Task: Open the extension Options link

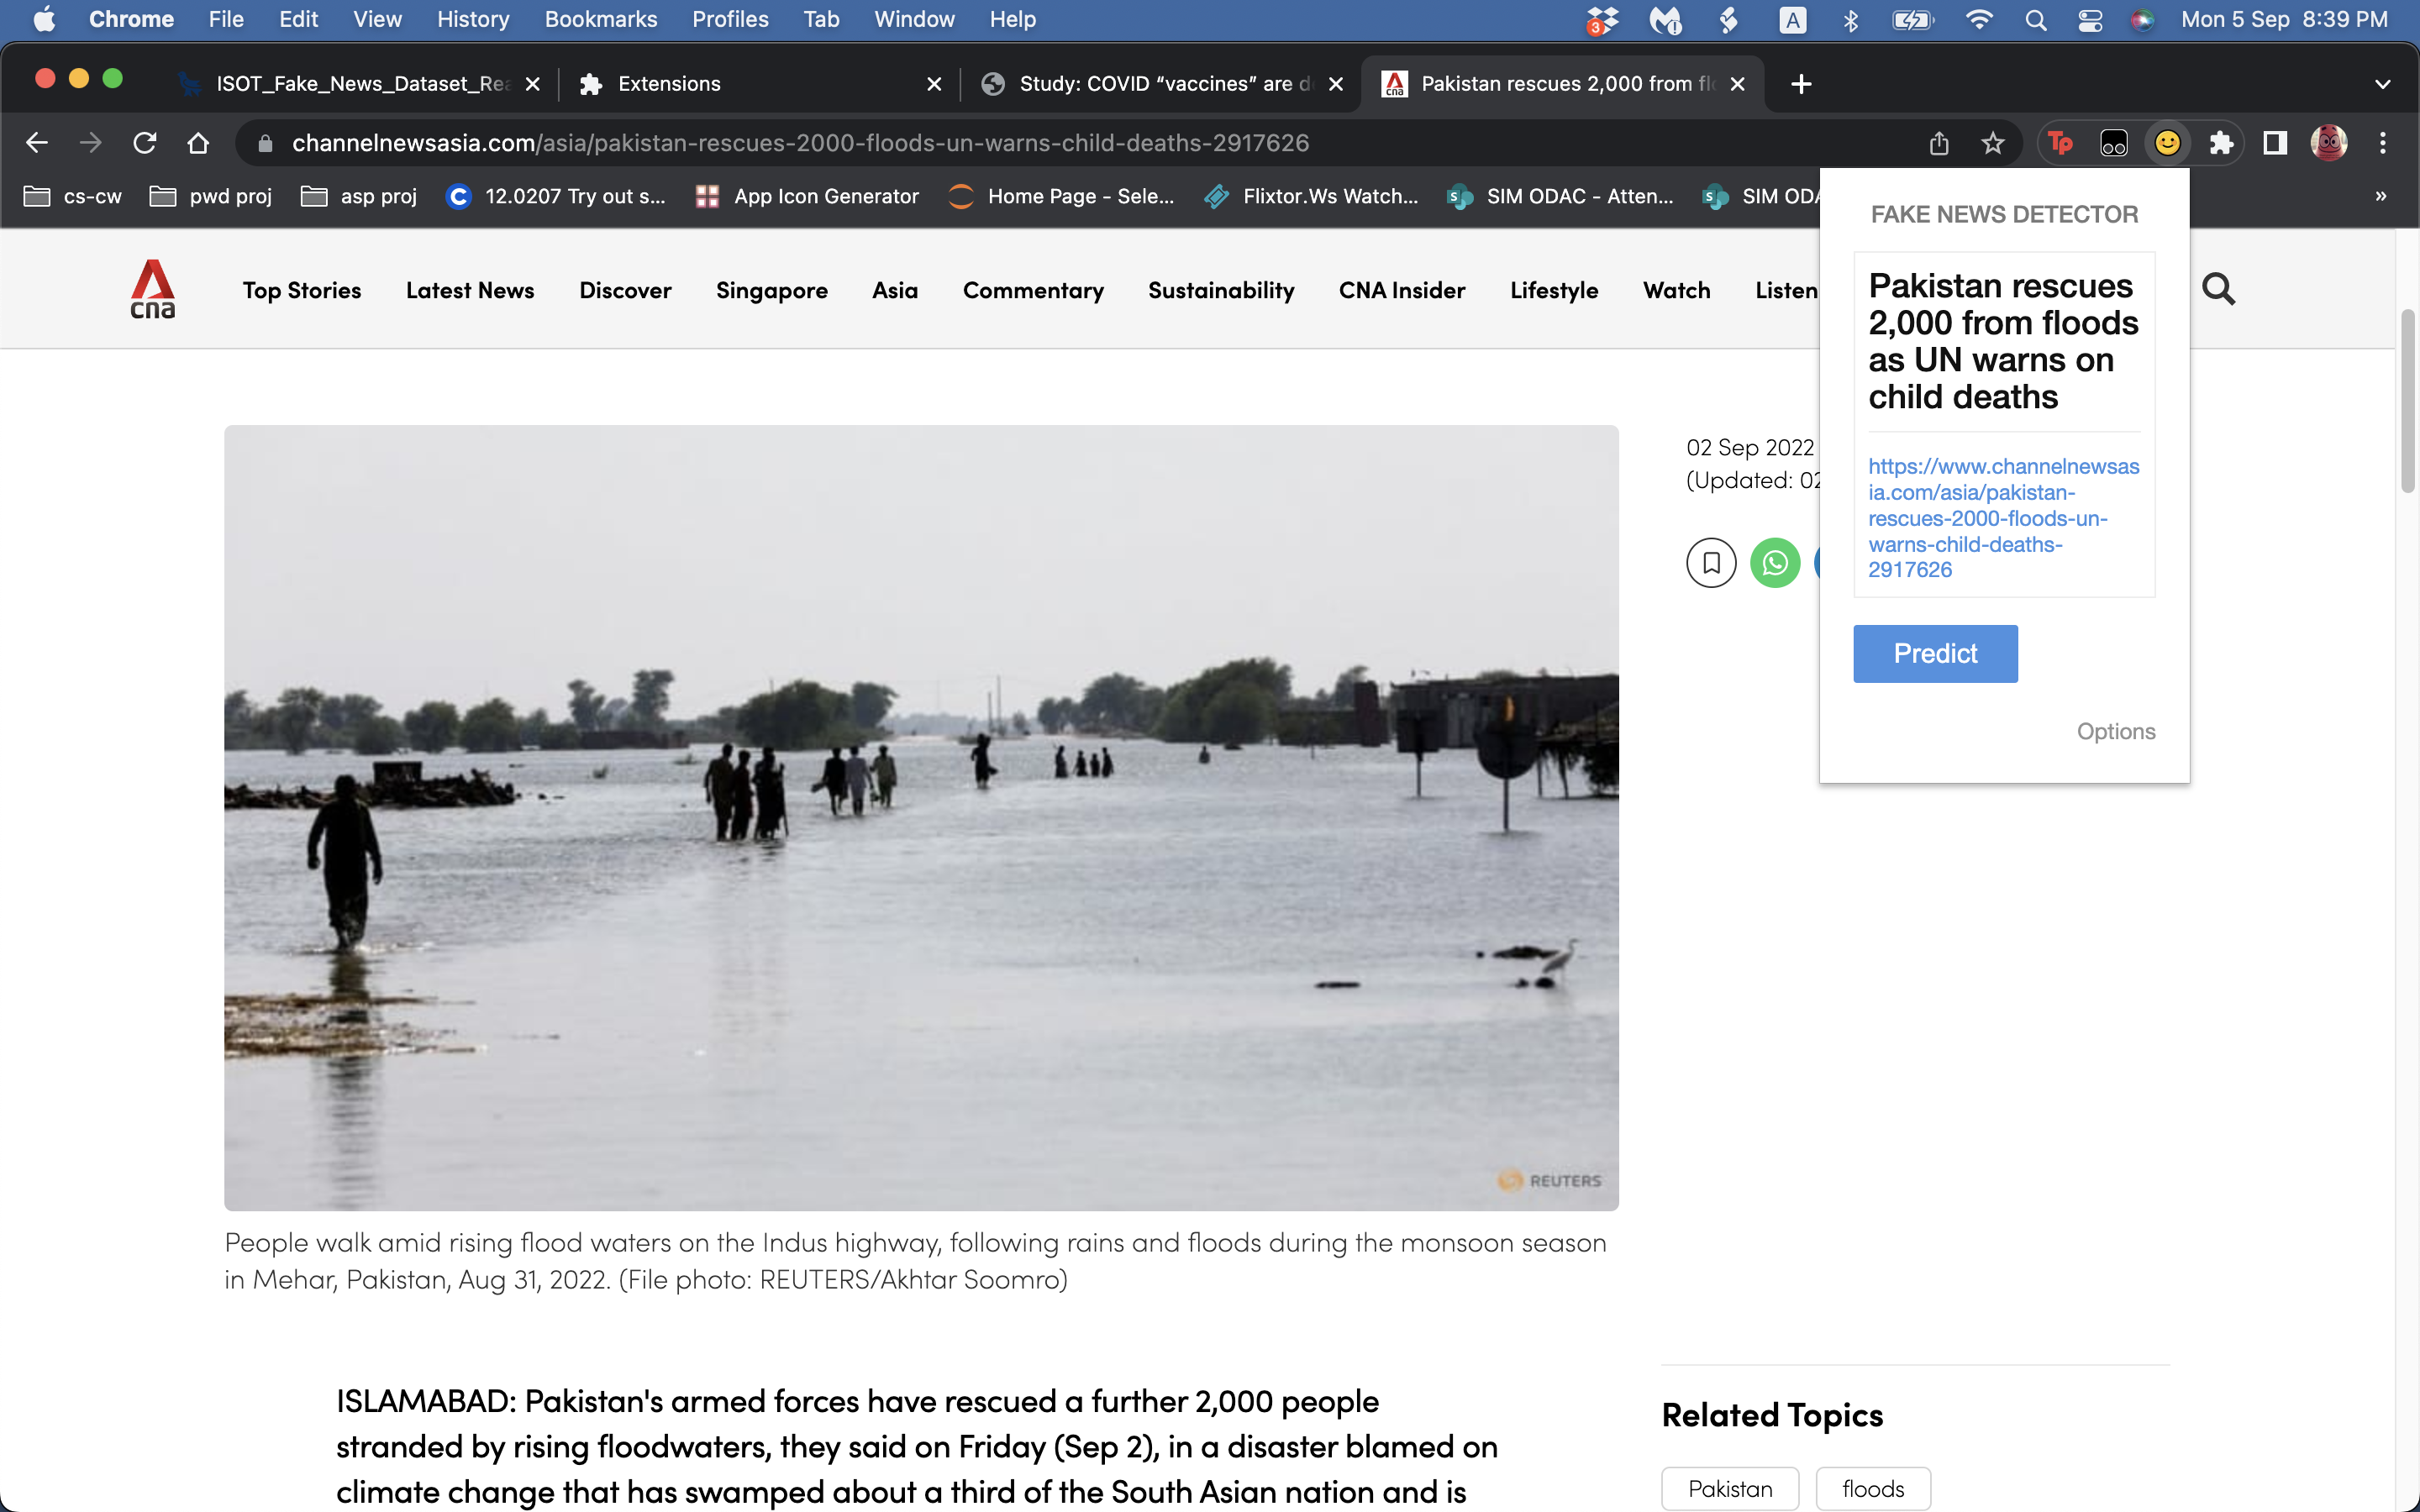Action: [x=2116, y=731]
